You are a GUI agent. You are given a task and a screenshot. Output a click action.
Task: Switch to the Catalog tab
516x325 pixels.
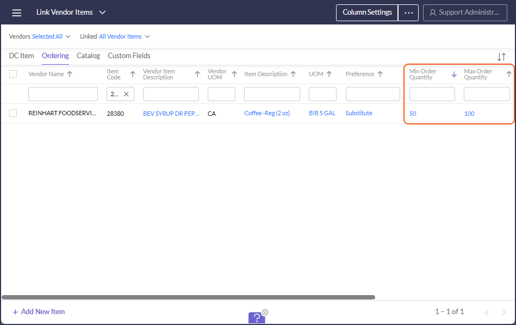tap(88, 55)
